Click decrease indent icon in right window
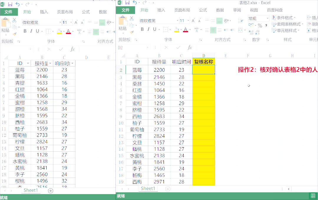Screen dimensions: 318x200 tap(226, 30)
